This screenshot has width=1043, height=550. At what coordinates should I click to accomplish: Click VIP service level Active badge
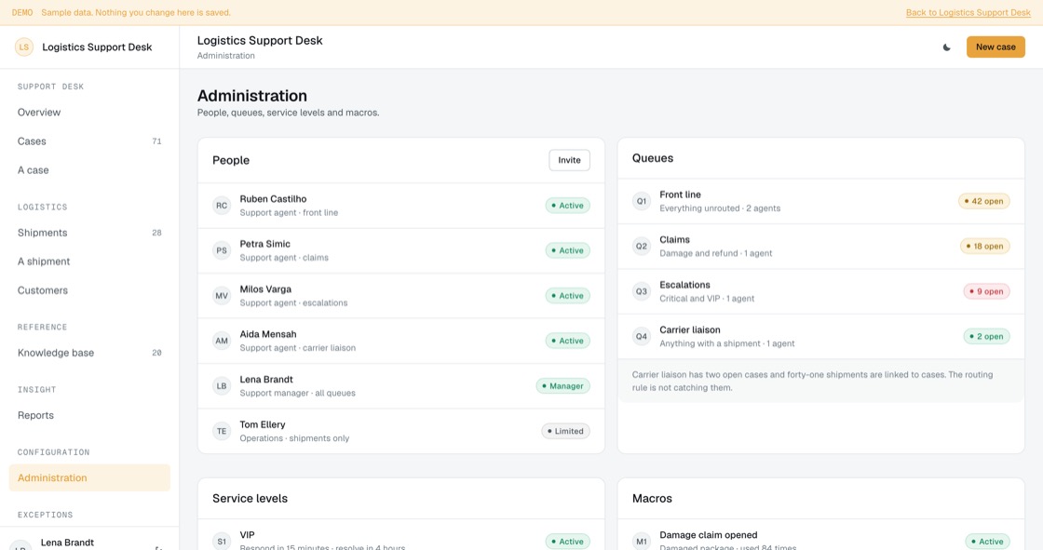pyautogui.click(x=567, y=542)
